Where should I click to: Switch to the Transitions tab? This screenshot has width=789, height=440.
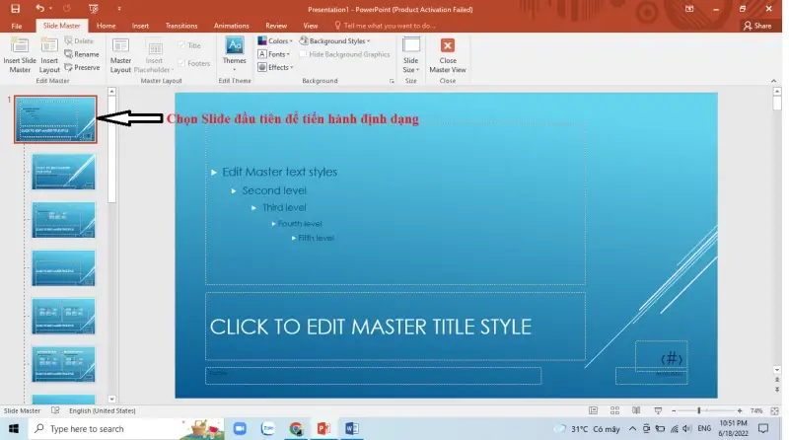click(181, 26)
